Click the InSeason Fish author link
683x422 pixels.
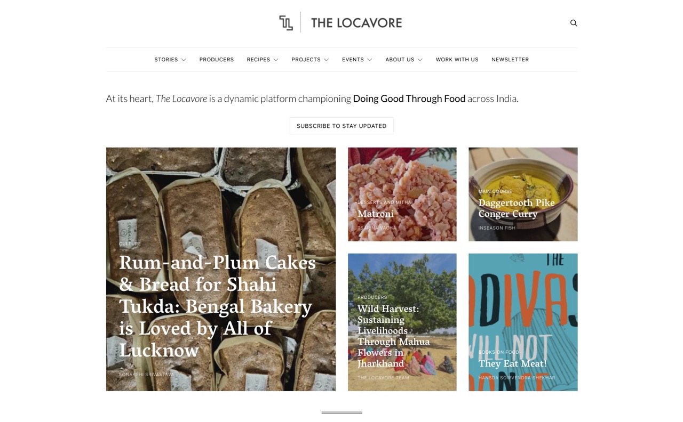pos(497,228)
